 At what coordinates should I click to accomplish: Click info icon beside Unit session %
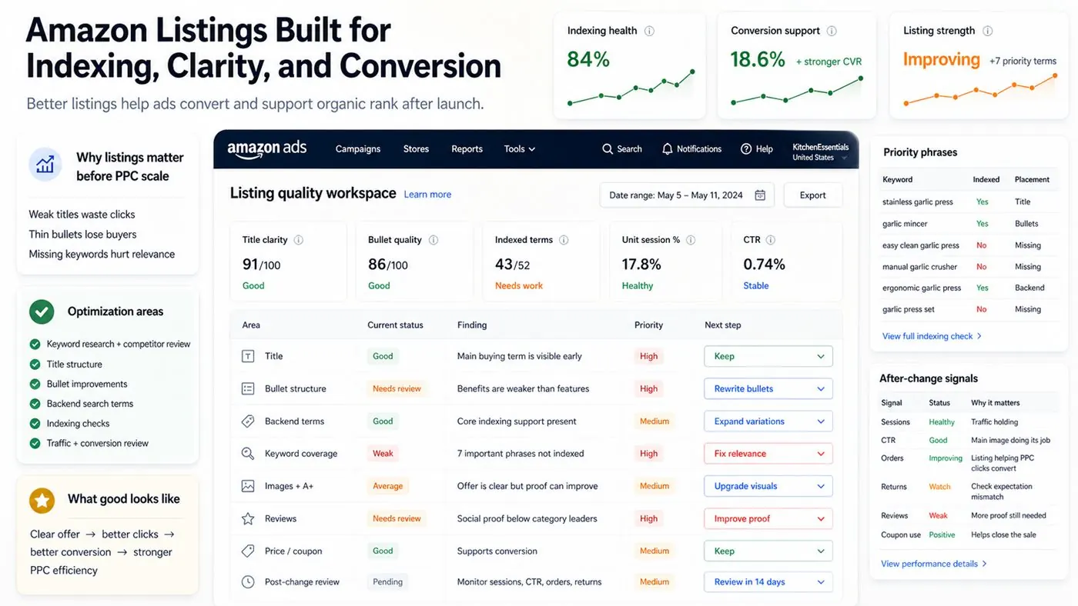tap(691, 240)
